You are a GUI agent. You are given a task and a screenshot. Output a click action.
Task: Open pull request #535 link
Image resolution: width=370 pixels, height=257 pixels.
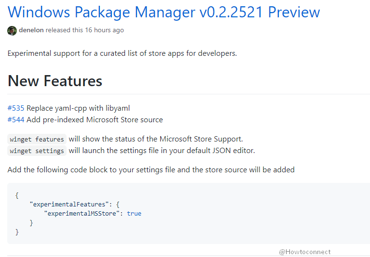tap(16, 108)
